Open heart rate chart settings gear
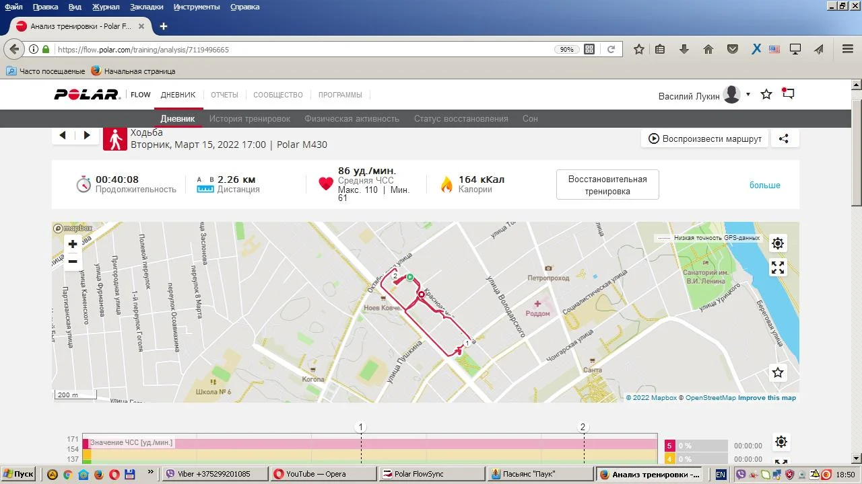This screenshot has height=484, width=862. [x=781, y=442]
